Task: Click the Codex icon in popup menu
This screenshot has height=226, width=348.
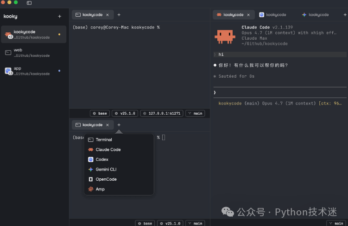Action: click(90, 159)
